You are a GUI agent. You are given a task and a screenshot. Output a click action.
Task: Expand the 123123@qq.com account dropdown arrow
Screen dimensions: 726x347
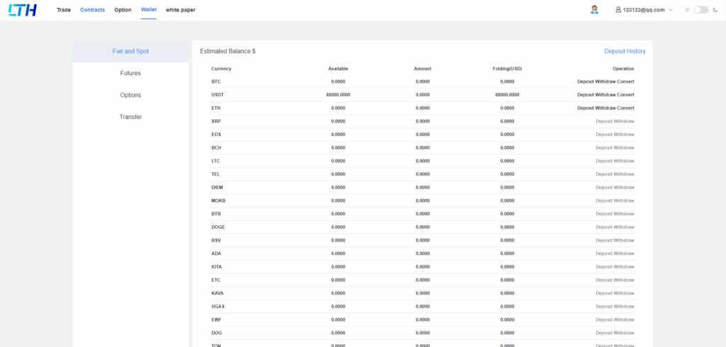(671, 10)
